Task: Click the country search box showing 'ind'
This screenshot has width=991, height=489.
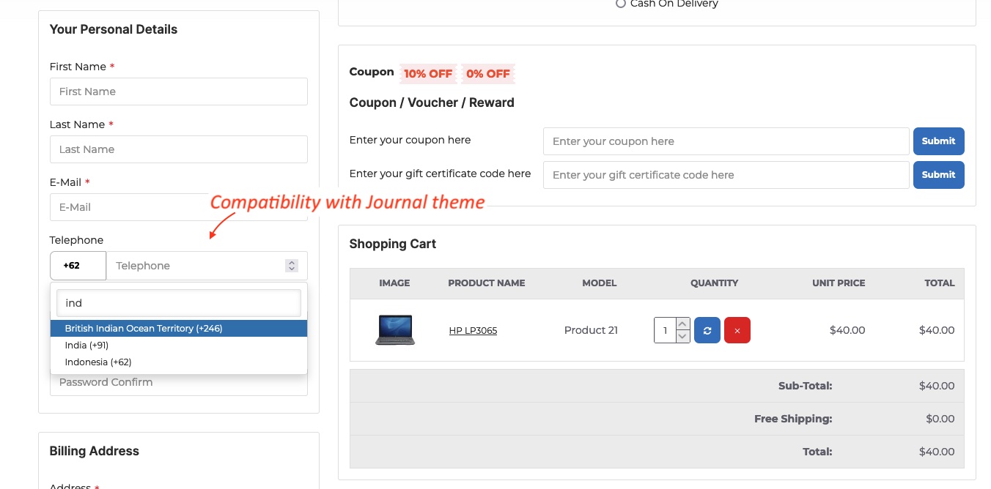Action: click(178, 302)
